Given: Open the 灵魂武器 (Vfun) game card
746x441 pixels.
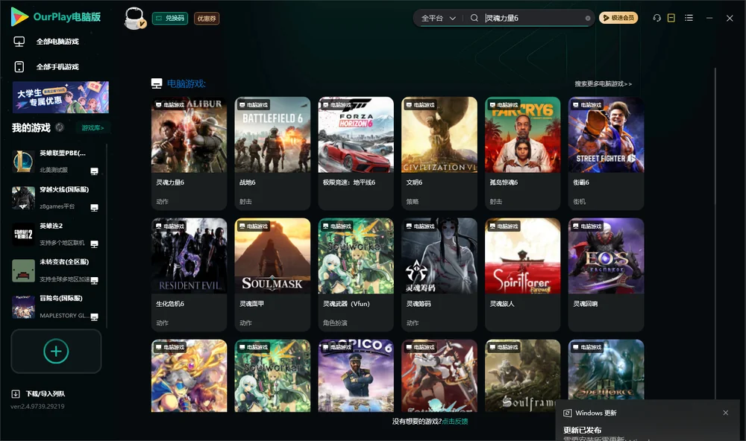Looking at the screenshot, I should point(356,274).
